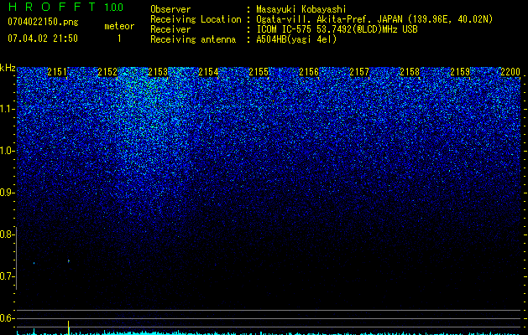The image size is (528, 335).
Task: Click the 2158 time marker
Action: point(410,72)
